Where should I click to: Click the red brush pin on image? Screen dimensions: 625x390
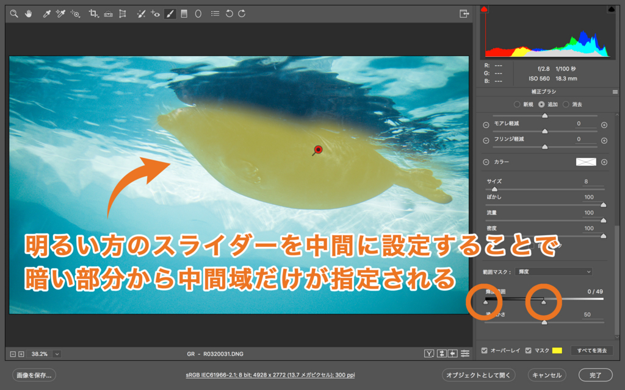[x=317, y=150]
